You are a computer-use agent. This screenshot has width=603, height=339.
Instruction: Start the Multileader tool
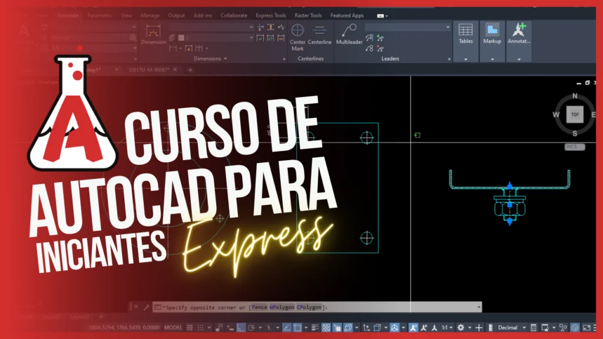point(349,35)
